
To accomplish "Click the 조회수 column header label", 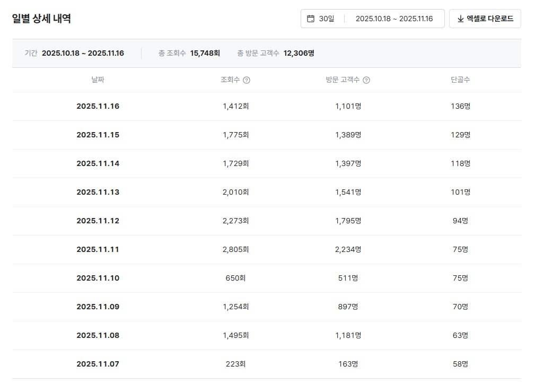I will [x=230, y=80].
